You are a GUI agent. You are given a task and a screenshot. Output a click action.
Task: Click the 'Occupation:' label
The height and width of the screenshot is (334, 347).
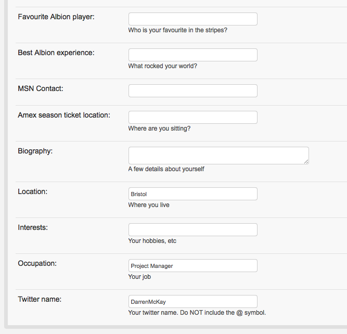[x=37, y=263]
